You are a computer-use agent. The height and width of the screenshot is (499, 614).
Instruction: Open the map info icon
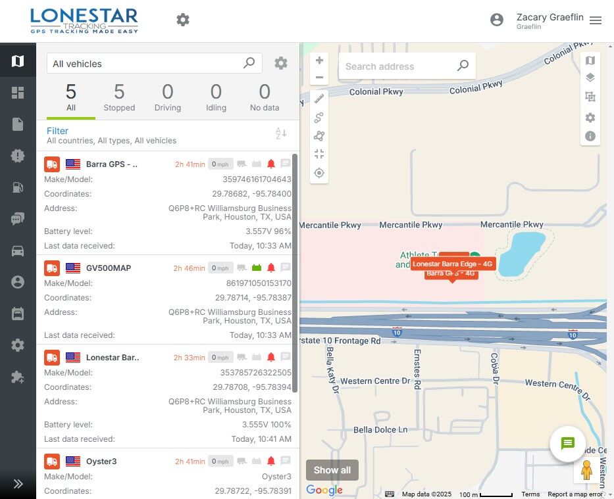pyautogui.click(x=590, y=135)
